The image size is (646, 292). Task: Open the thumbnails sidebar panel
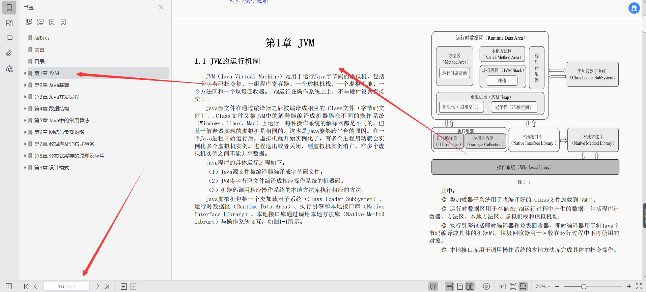[9, 23]
